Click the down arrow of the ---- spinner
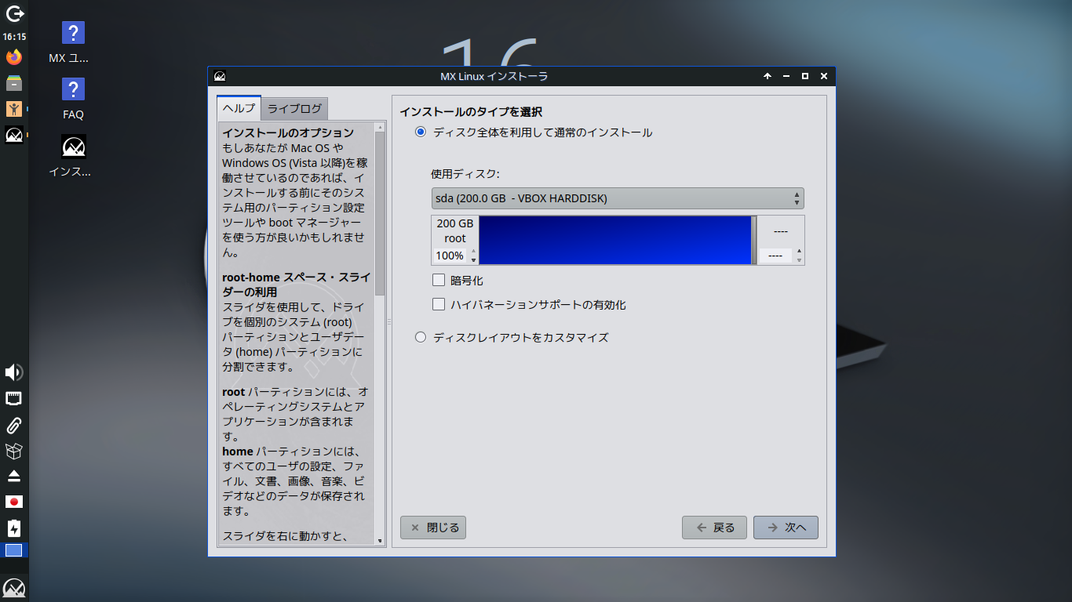The height and width of the screenshot is (602, 1072). click(799, 259)
